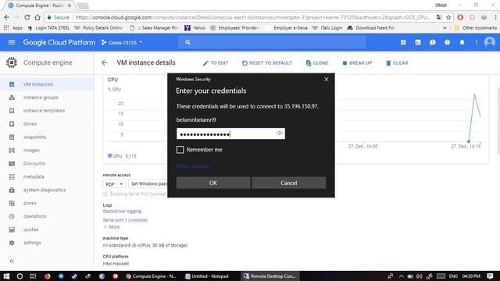Open operations in sidebar
This screenshot has height=281, width=500.
[47, 216]
